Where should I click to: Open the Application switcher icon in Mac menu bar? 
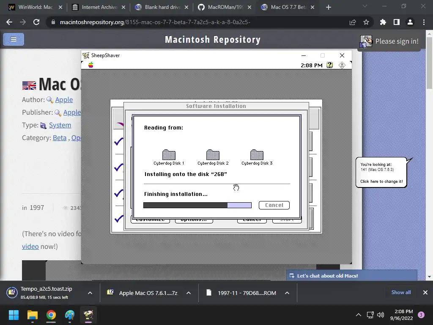[342, 65]
